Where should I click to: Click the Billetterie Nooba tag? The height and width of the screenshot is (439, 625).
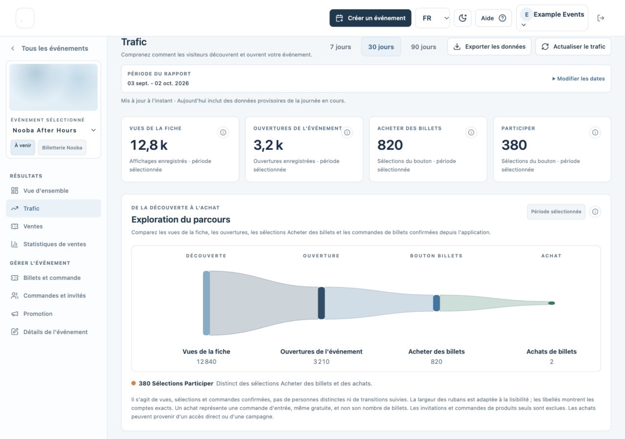[x=62, y=147]
